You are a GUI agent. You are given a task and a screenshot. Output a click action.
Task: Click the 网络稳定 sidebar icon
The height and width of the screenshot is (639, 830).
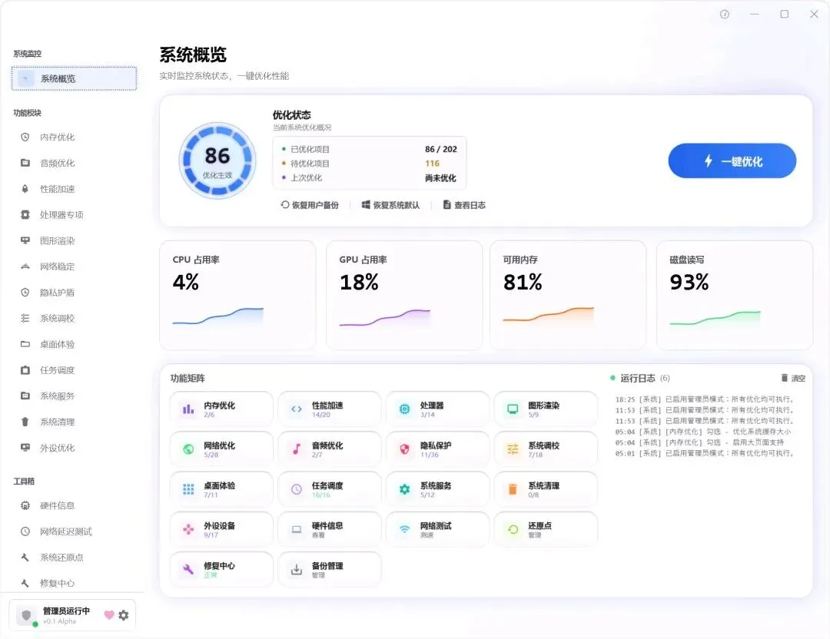(25, 267)
